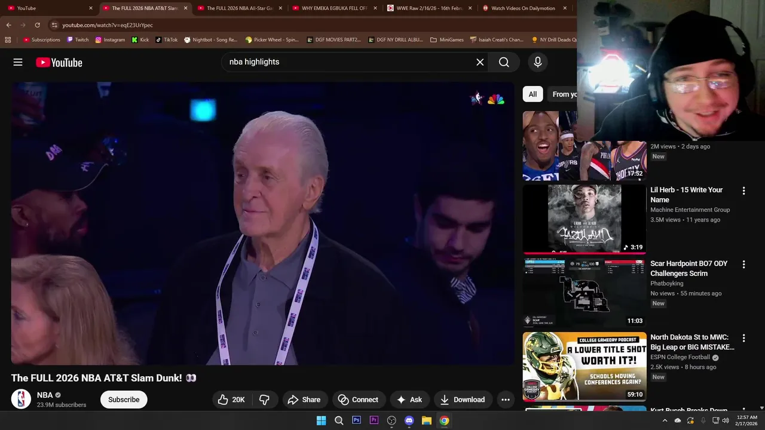The image size is (765, 430).
Task: Open the Chrome apps grid bookmark
Action: point(8,40)
